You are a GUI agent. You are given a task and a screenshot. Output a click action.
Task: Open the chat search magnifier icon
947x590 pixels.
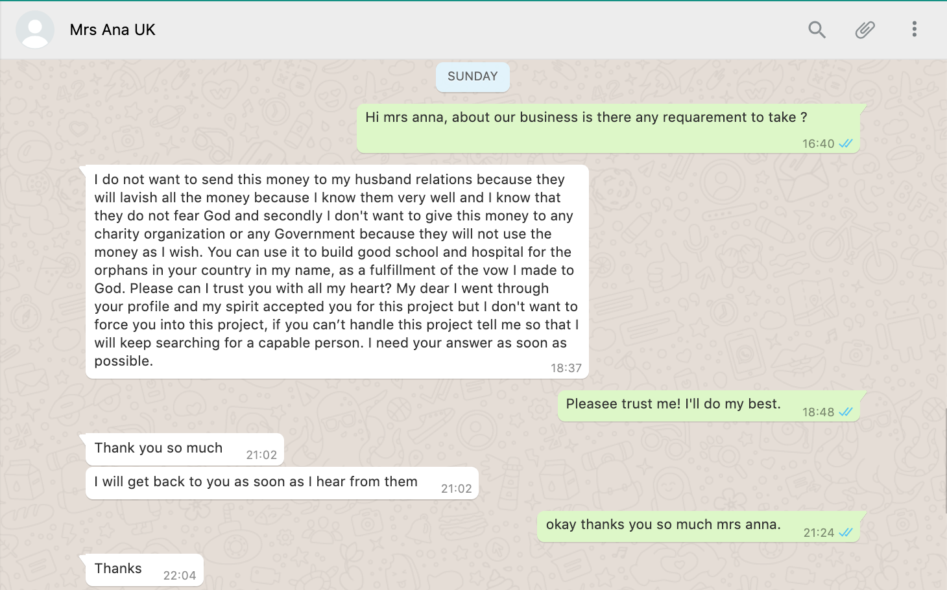click(x=817, y=30)
